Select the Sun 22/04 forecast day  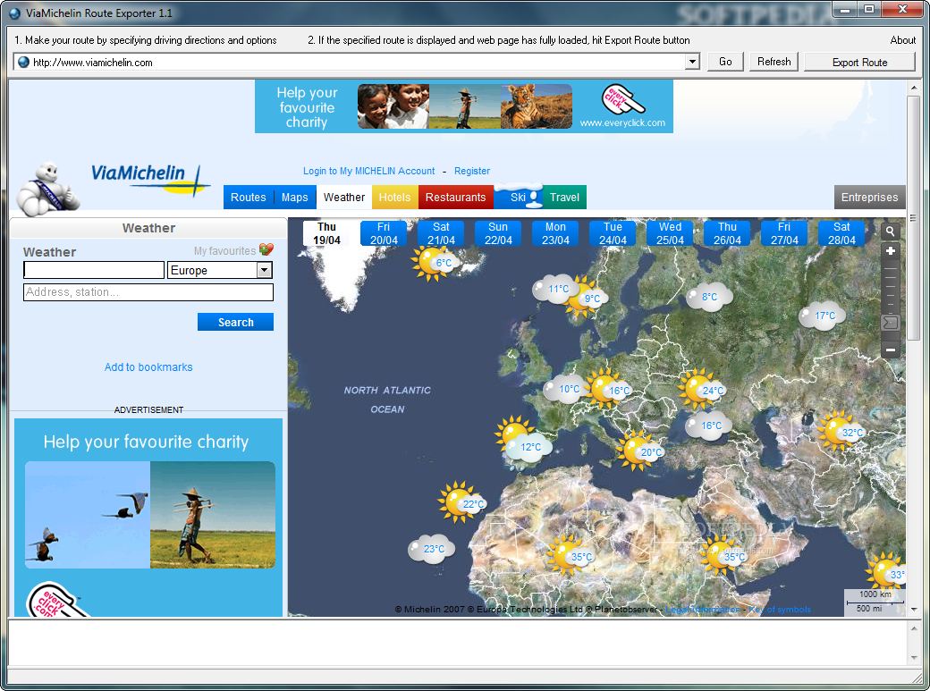[498, 233]
